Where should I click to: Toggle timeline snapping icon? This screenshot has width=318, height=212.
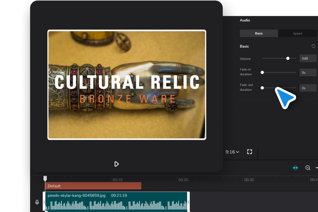pyautogui.click(x=295, y=167)
